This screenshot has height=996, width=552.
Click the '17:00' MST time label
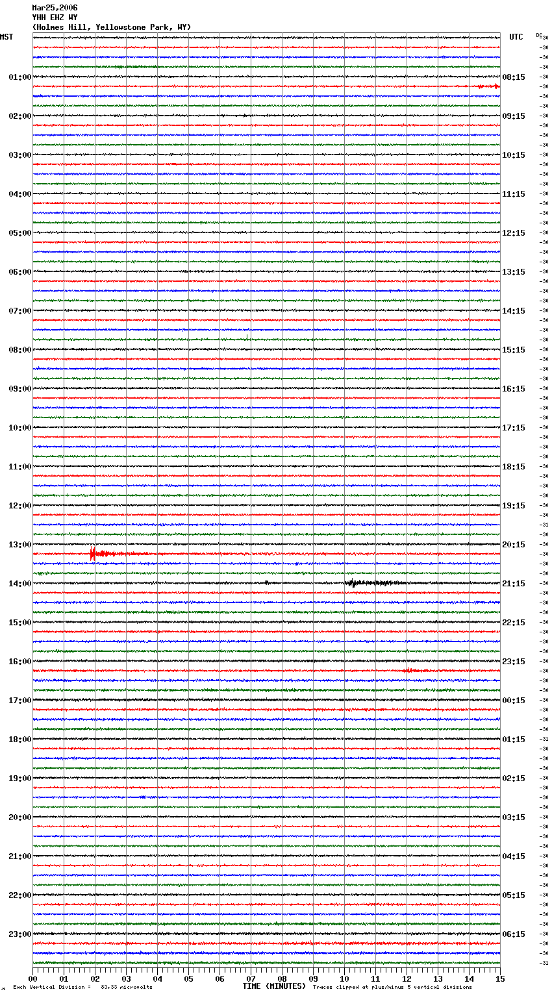[20, 701]
